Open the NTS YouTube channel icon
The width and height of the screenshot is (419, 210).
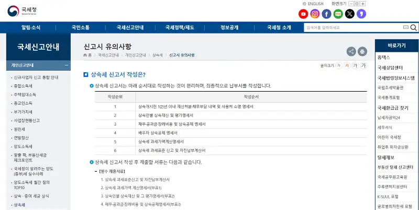[303, 14]
